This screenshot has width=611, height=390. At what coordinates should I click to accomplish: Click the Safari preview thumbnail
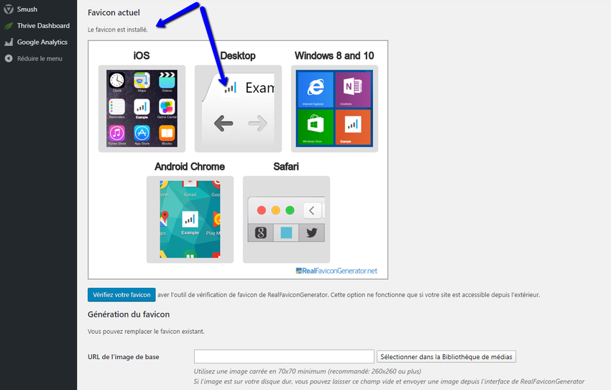(286, 219)
